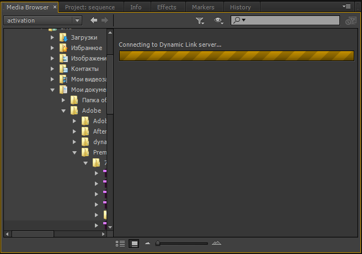Viewport: 362px width, 254px height.
Task: Expand the Изображения folder
Action: coord(52,58)
